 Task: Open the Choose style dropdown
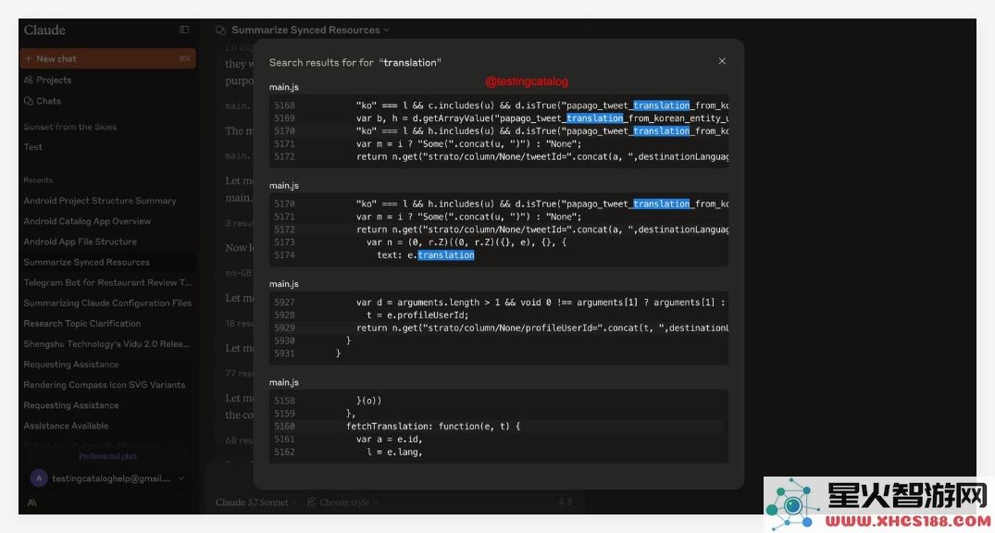[x=343, y=502]
